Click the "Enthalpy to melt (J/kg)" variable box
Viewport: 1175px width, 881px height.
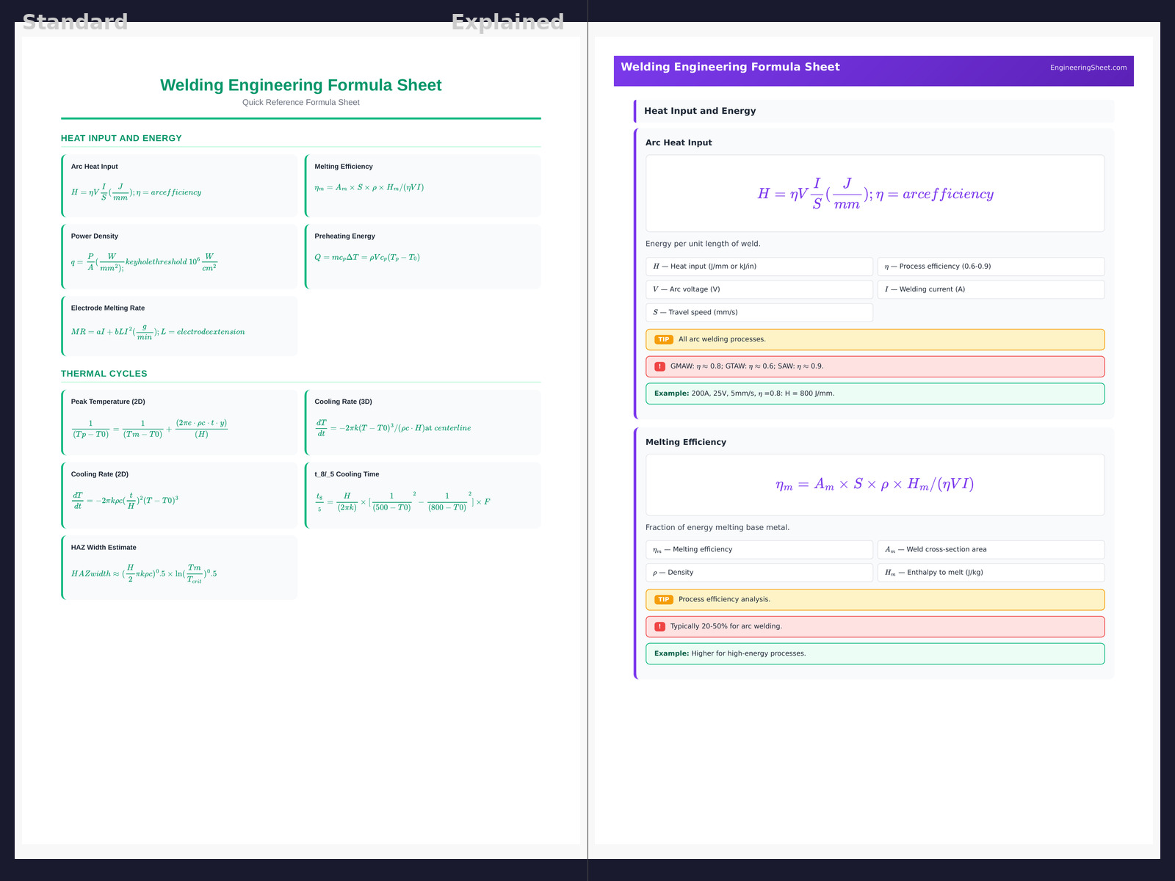click(x=991, y=573)
